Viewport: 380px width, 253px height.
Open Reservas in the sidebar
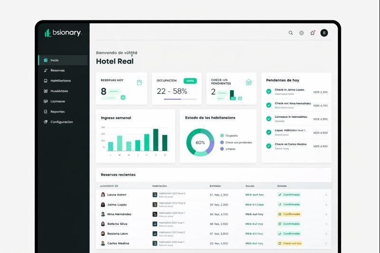tap(57, 70)
